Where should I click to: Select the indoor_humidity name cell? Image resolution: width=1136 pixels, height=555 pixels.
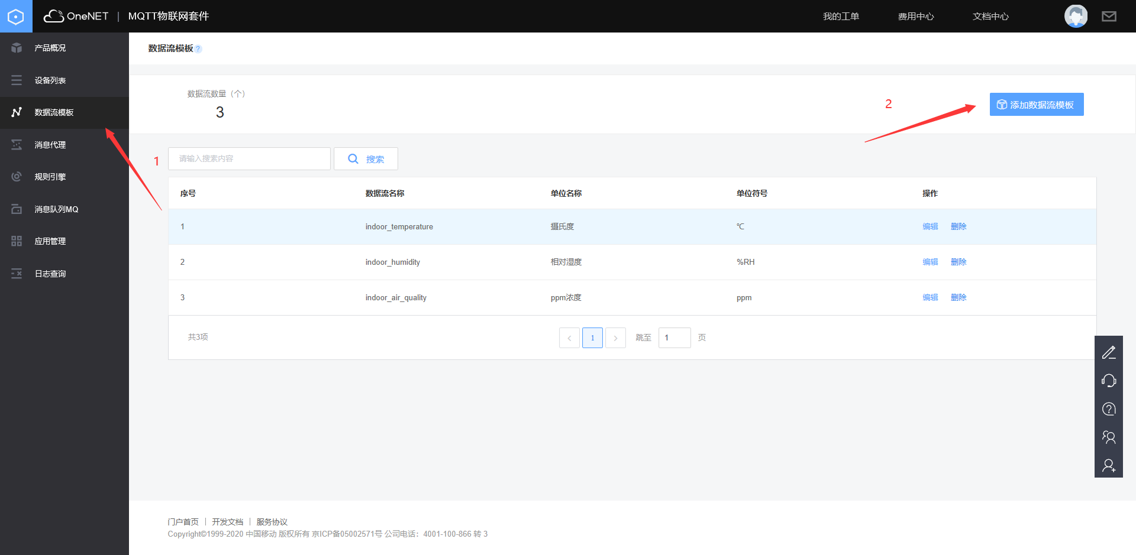point(393,262)
